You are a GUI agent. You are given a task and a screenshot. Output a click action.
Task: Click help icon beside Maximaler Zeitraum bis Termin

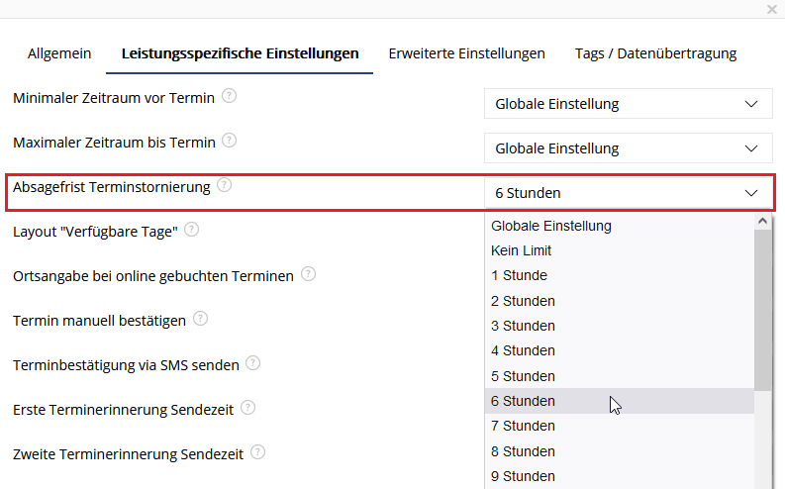230,141
